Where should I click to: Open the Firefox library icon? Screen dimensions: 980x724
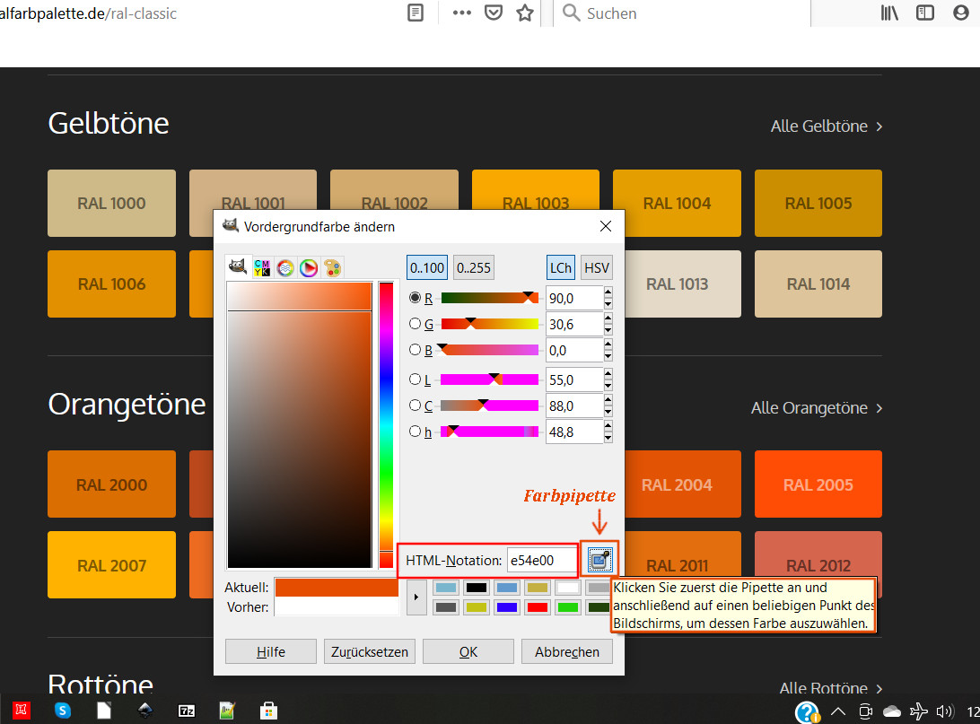click(x=889, y=13)
